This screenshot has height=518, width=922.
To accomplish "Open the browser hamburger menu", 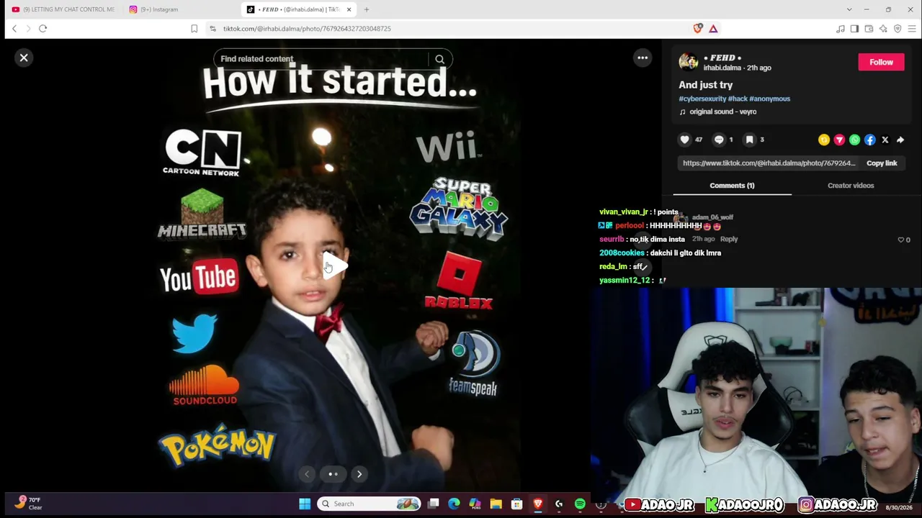I will pyautogui.click(x=912, y=28).
